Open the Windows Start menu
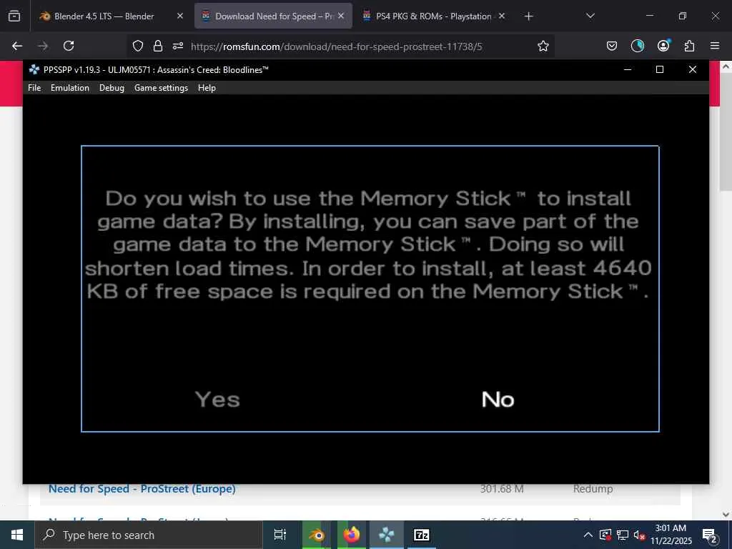Screen dimensions: 732x549 click(17, 535)
